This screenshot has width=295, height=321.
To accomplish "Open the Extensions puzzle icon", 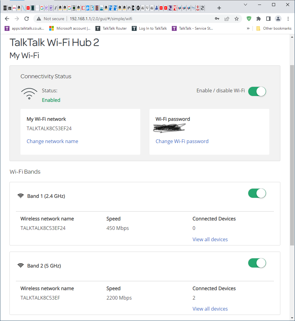I will [x=259, y=19].
